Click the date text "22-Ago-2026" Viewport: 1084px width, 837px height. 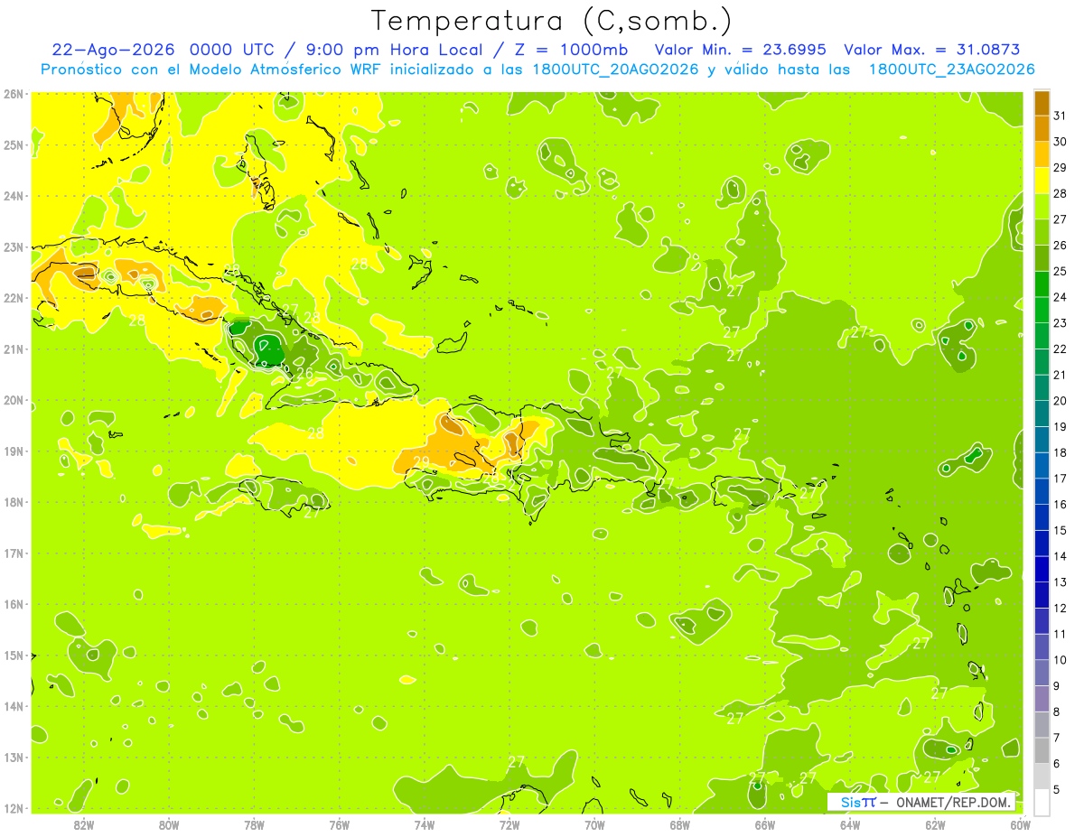pyautogui.click(x=114, y=50)
